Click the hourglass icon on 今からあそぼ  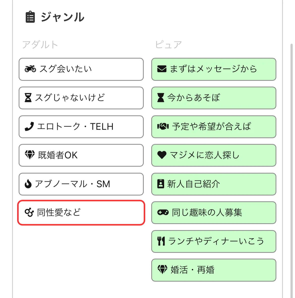pyautogui.click(x=161, y=98)
